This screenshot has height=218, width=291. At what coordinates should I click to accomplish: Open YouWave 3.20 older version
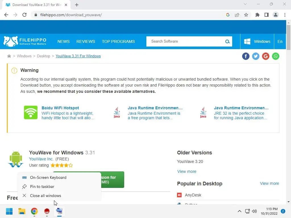[190, 162]
